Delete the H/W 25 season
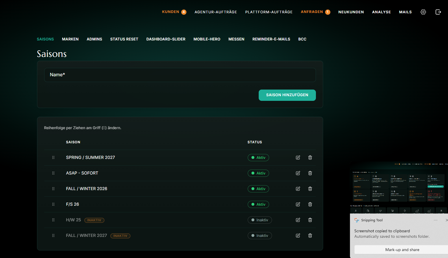 point(310,220)
